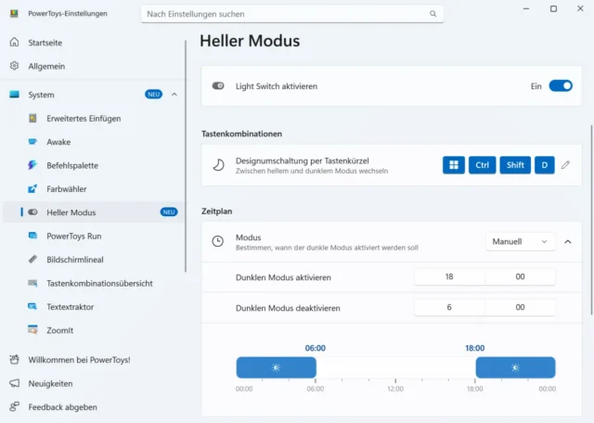Click the pencil icon to edit shortcut
The width and height of the screenshot is (594, 423).
pyautogui.click(x=565, y=165)
